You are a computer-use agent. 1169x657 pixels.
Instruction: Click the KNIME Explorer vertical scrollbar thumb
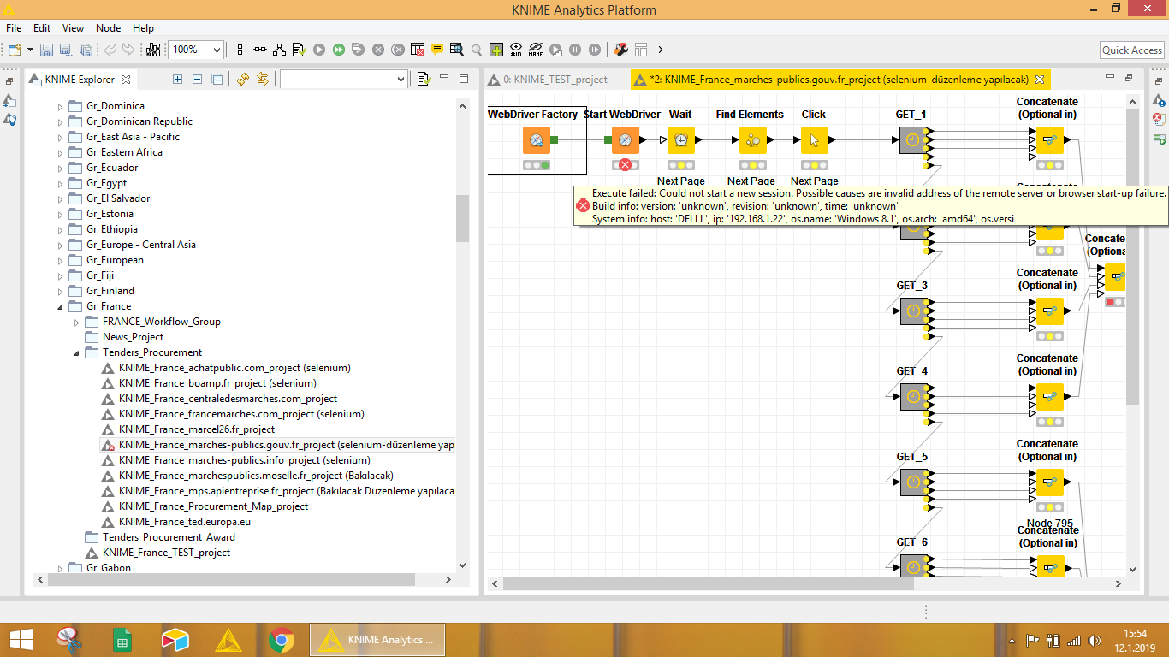point(462,218)
